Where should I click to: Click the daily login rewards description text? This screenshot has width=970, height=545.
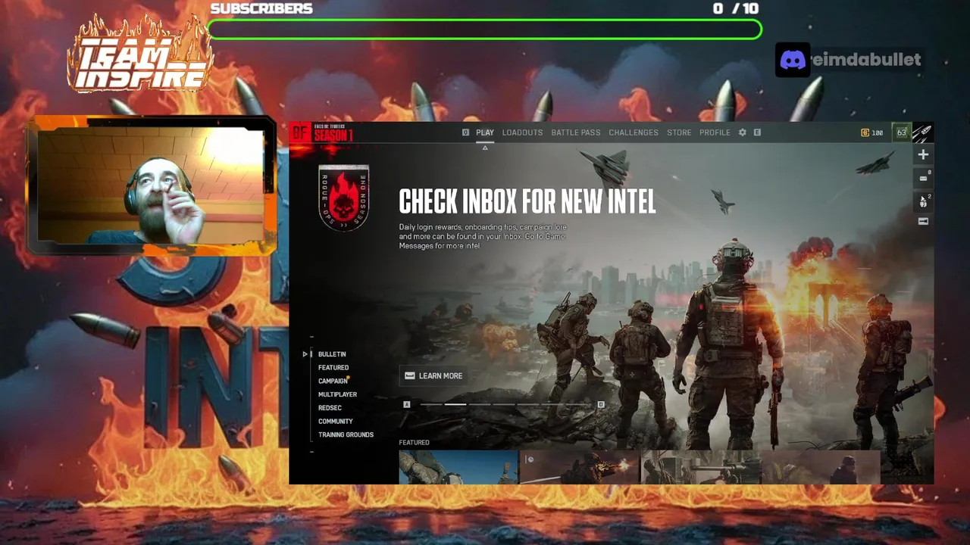(483, 236)
